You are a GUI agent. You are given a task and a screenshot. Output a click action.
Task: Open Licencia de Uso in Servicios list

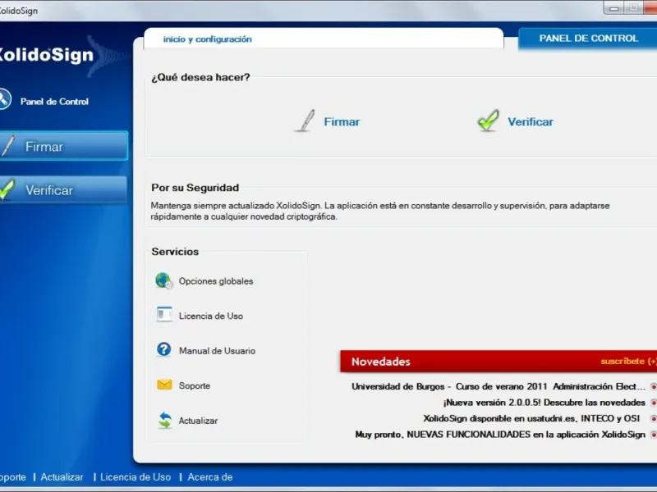pos(211,316)
